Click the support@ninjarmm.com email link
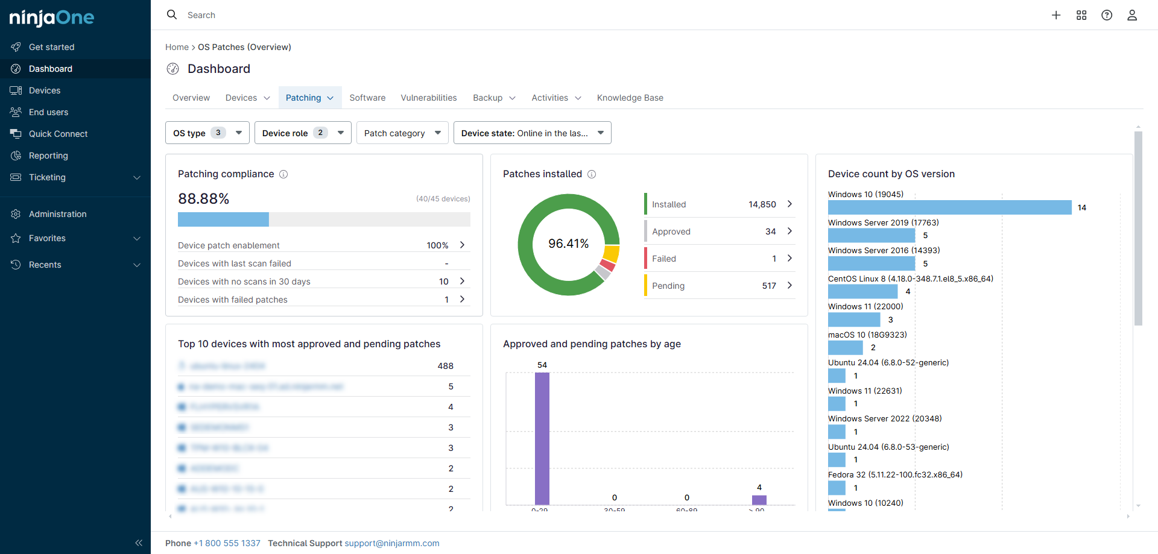The height and width of the screenshot is (554, 1158). pyautogui.click(x=392, y=543)
